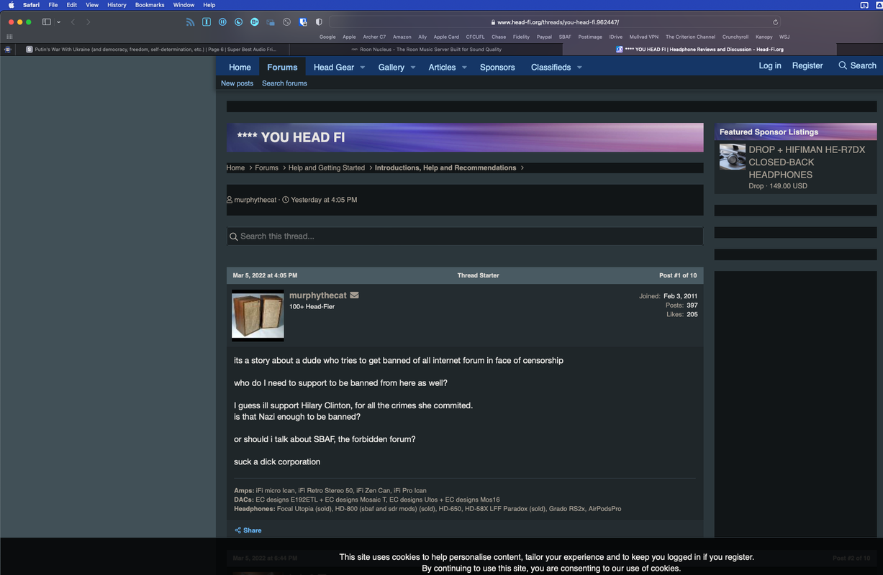Switch to Putin's War With Ukraine tab
Viewport: 883px width, 575px height.
click(x=151, y=50)
